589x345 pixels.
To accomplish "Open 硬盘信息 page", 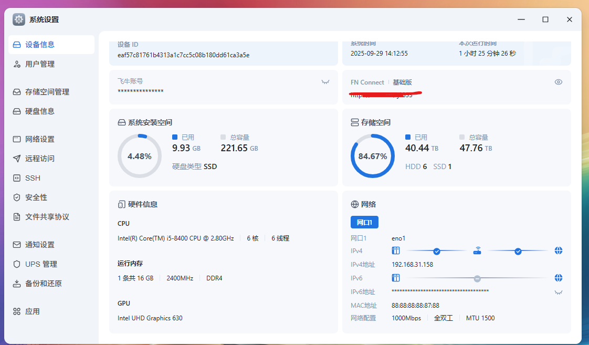I will [x=40, y=111].
